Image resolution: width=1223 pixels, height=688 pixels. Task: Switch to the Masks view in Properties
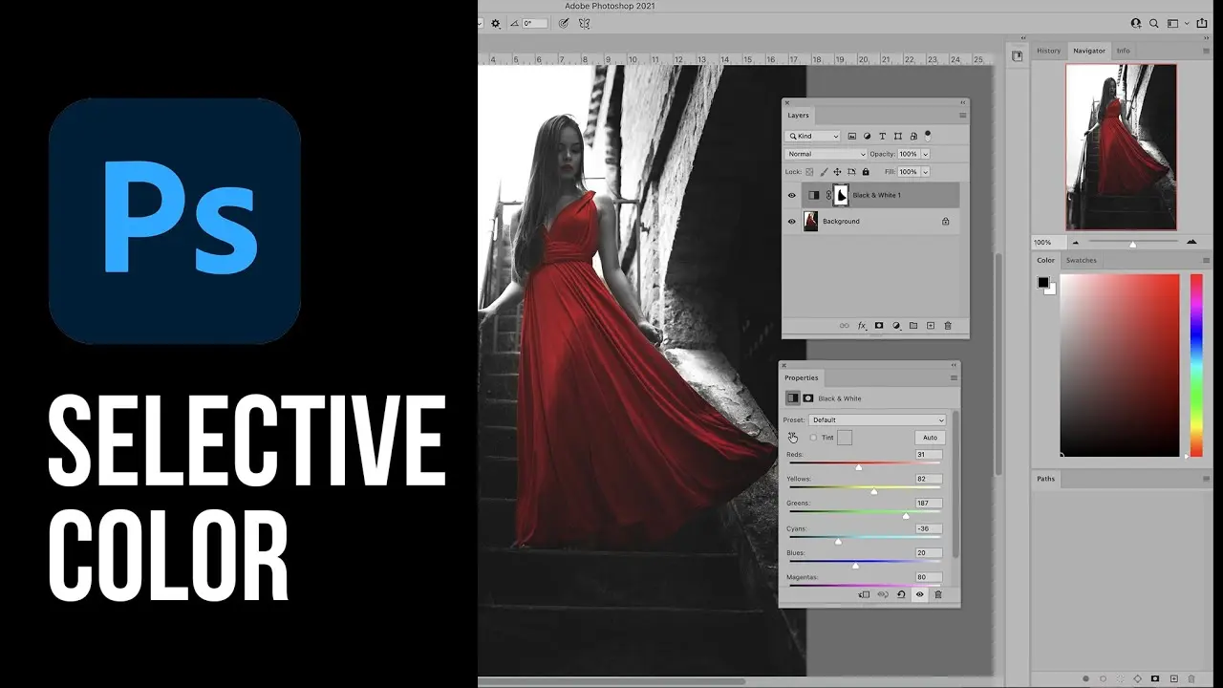click(808, 398)
